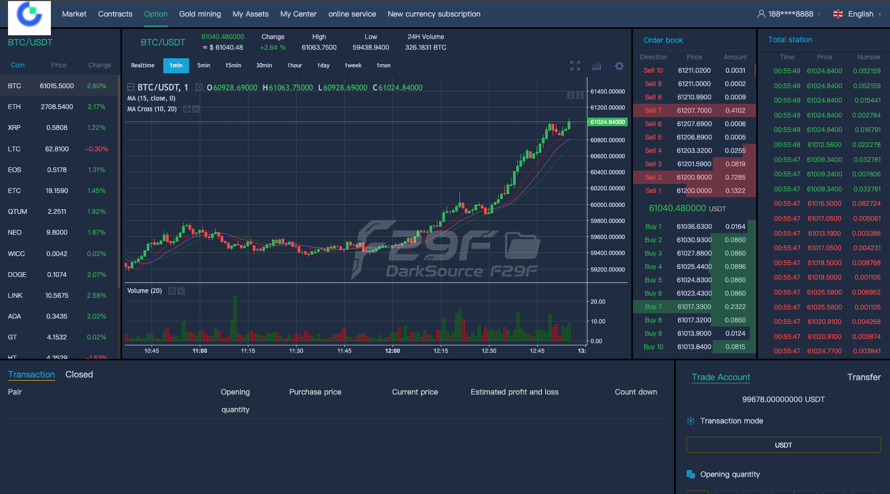Viewport: 890px width, 494px height.
Task: Switch chart to 5min interval
Action: 203,65
